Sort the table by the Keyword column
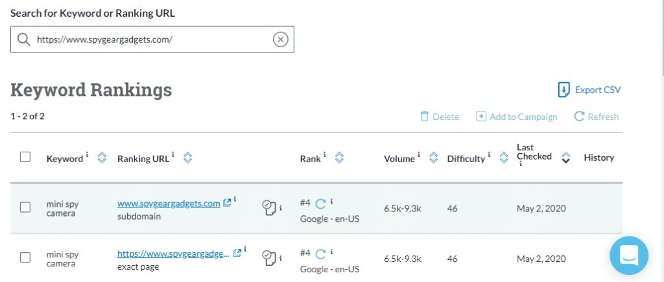 pyautogui.click(x=101, y=158)
